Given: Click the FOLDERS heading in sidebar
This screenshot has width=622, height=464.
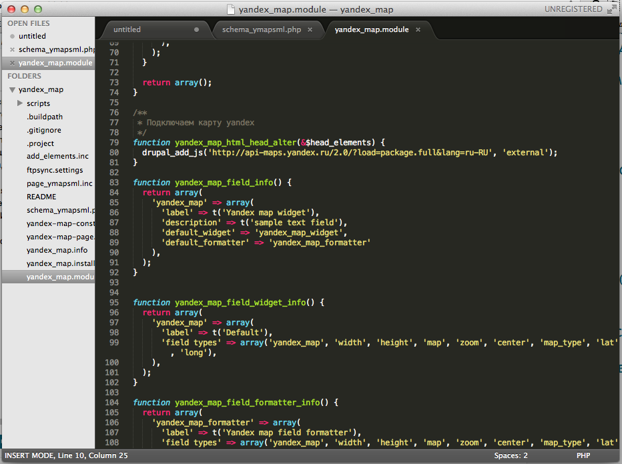Looking at the screenshot, I should pos(24,76).
